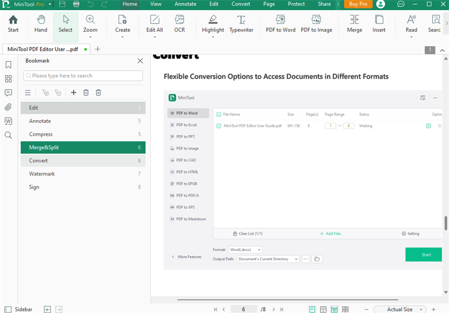Select the Typewriter tool
This screenshot has width=449, height=313.
coord(241,24)
